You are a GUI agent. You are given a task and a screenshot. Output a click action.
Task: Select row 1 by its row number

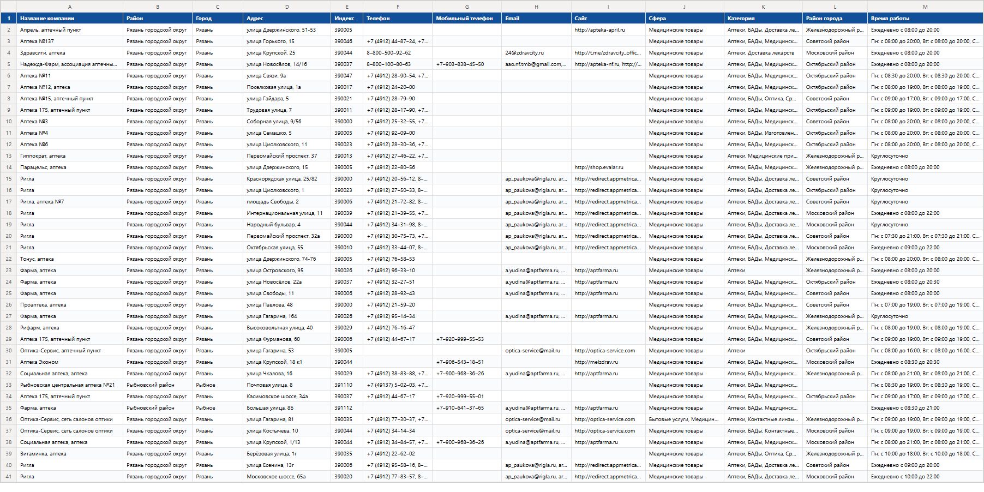(9, 18)
